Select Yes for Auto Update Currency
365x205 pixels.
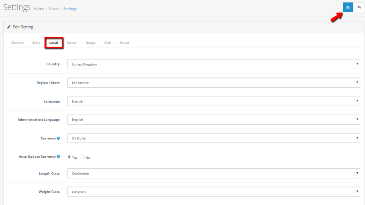[70, 157]
